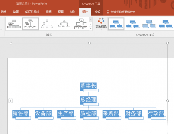Apply the fourth SmartArt style thumbnail
174x134 pixels.
166,24
